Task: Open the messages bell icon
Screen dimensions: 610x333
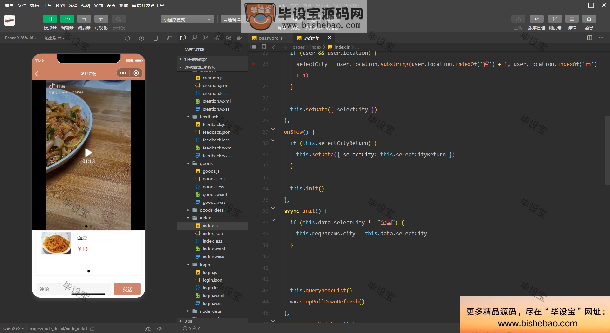Action: (x=589, y=19)
